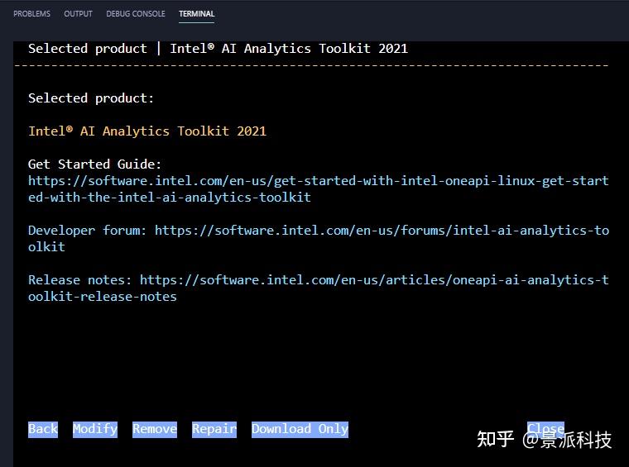Click the orange Intel AI Analytics Toolkit 2021 text
The image size is (629, 467).
147,131
